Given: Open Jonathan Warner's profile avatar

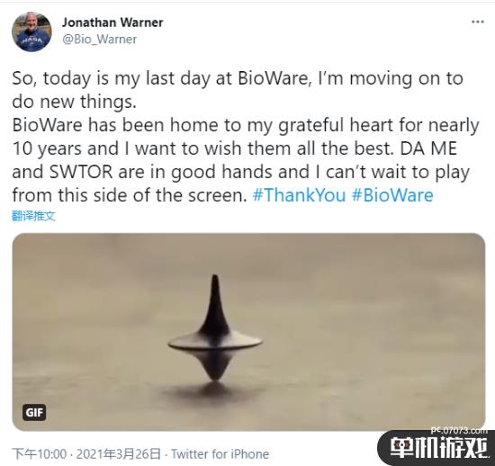Looking at the screenshot, I should 31,31.
